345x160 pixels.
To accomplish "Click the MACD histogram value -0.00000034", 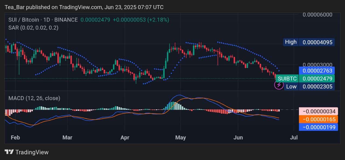I will 318,111.
